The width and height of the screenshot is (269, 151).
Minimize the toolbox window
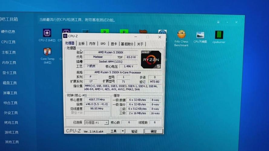227,22
